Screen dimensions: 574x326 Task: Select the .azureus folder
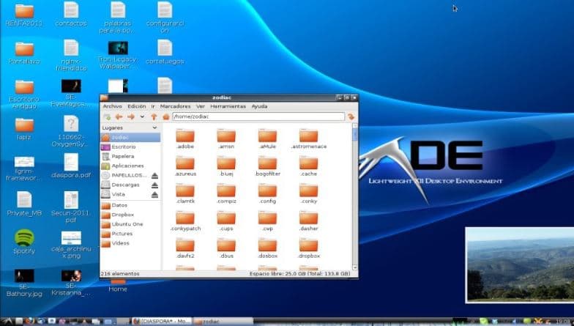coord(185,167)
